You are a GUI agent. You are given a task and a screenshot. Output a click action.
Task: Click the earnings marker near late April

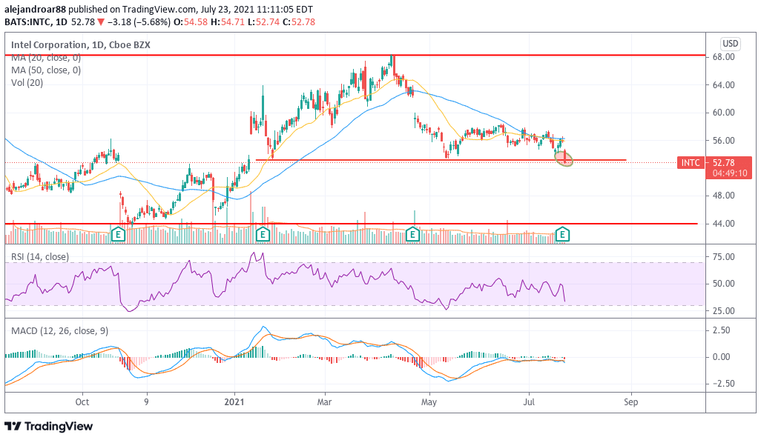click(x=412, y=235)
